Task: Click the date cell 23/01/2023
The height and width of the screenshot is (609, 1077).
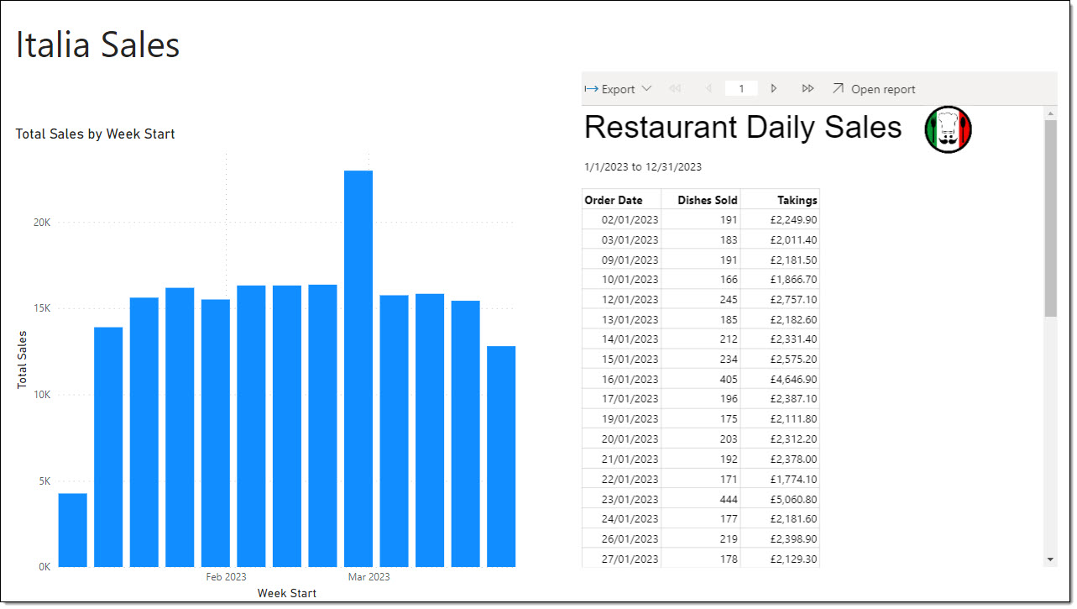Action: (621, 499)
